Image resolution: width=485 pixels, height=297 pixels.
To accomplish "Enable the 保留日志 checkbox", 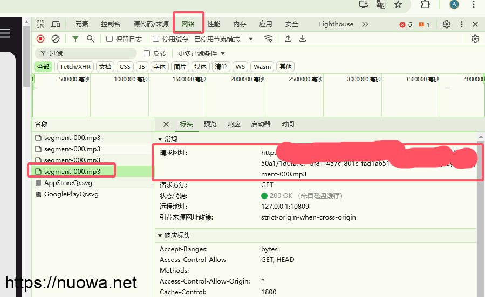I will tap(110, 39).
